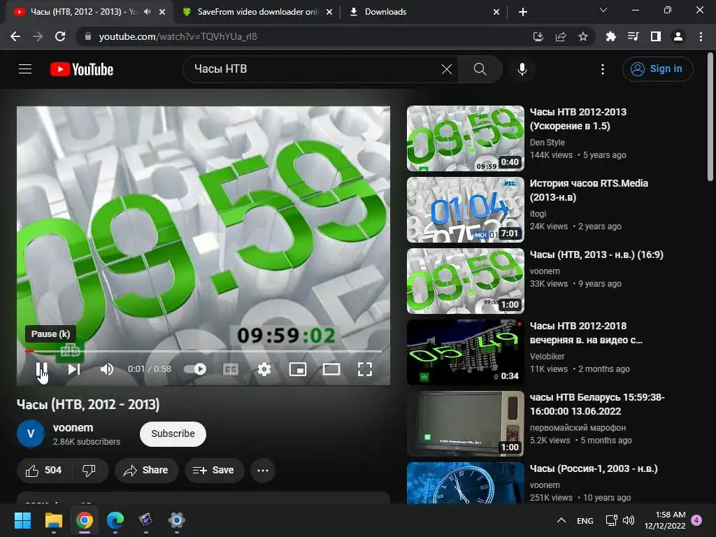Open the player settings gear menu
716x537 pixels.
click(264, 369)
